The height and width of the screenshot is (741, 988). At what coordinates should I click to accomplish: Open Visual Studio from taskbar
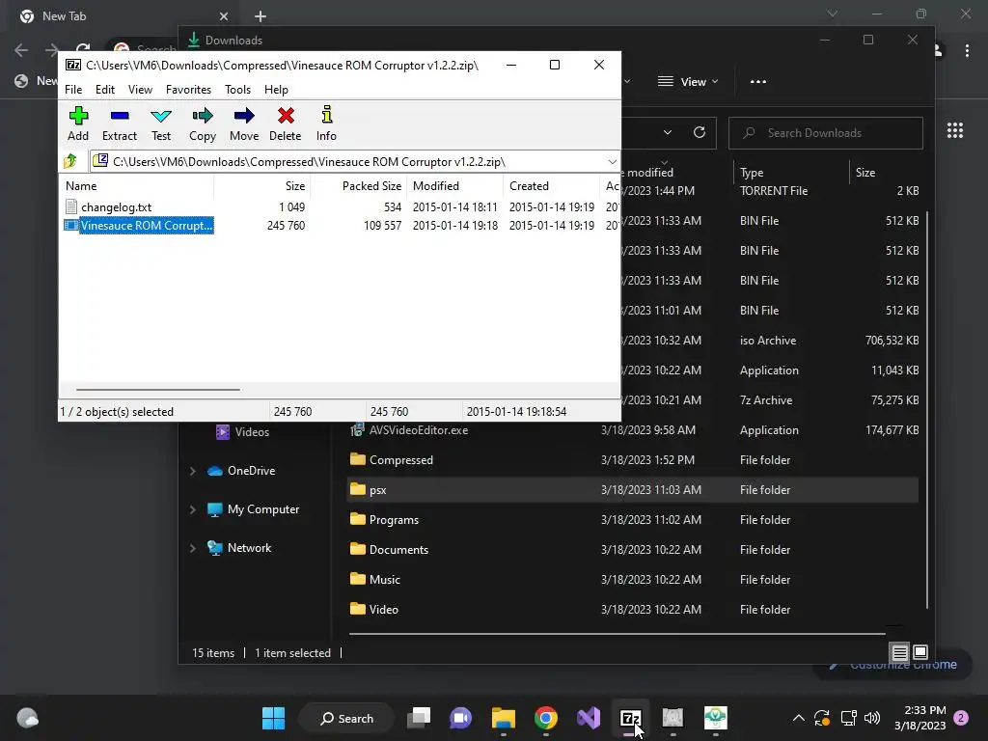(589, 718)
